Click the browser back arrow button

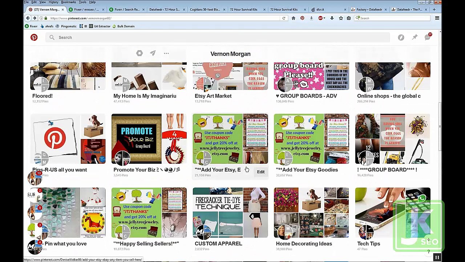pos(28,18)
